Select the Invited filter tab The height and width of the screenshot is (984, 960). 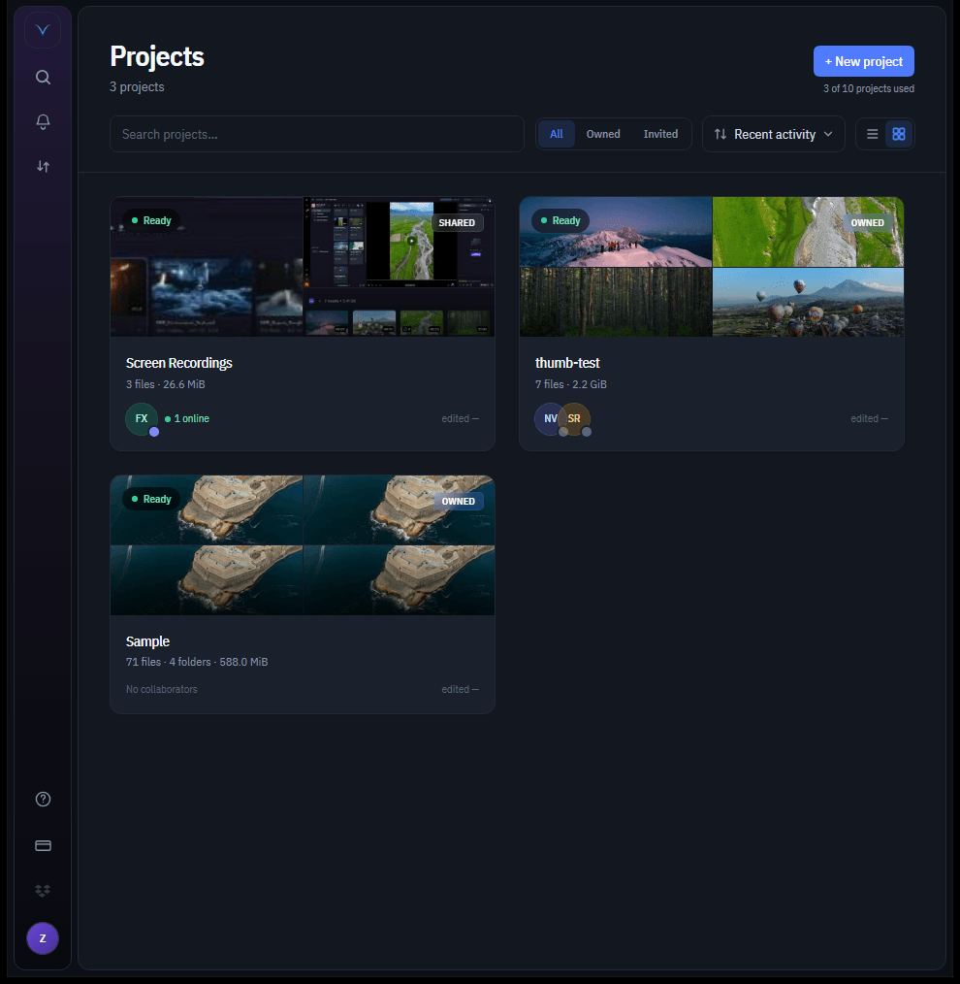click(660, 134)
